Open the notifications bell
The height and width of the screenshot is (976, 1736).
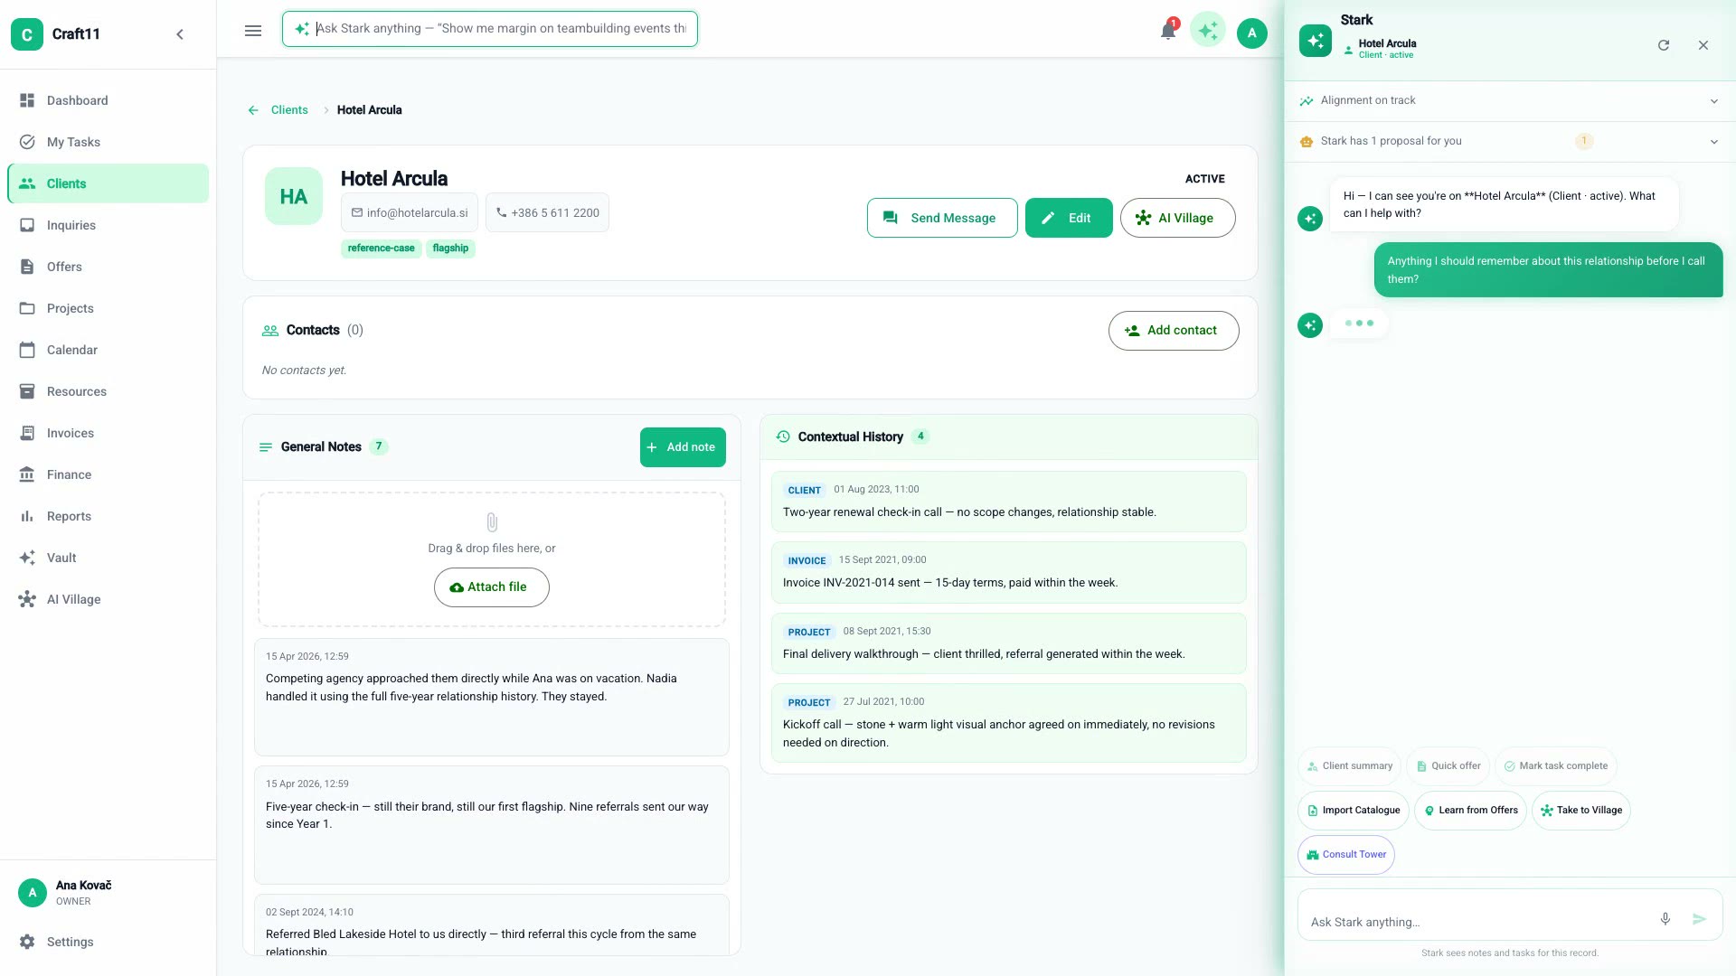1167,31
